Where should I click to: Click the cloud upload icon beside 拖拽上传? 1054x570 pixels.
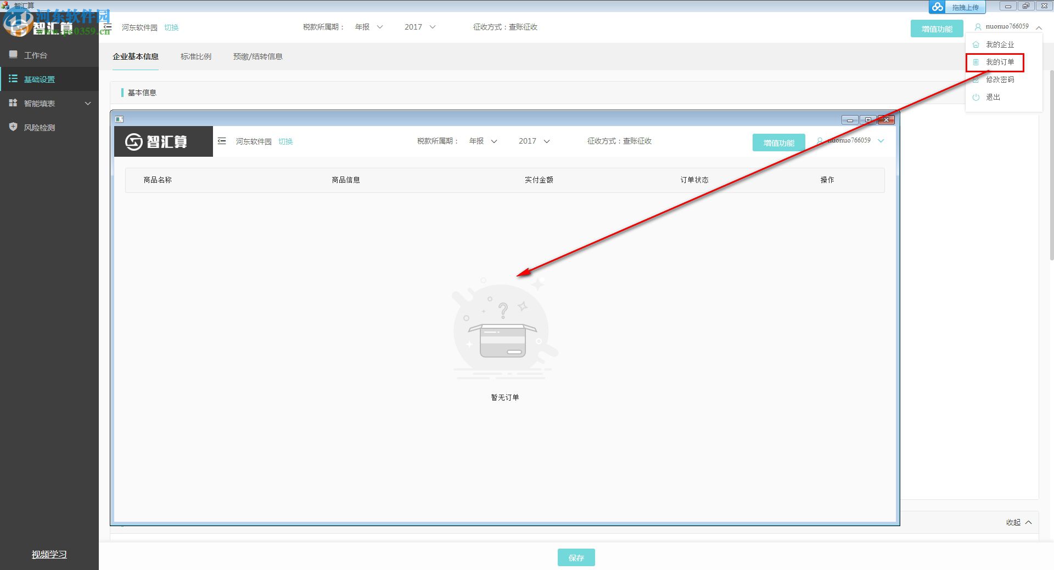[937, 7]
